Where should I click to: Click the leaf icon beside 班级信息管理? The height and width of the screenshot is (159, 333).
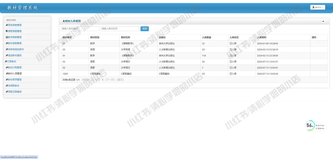7,25
